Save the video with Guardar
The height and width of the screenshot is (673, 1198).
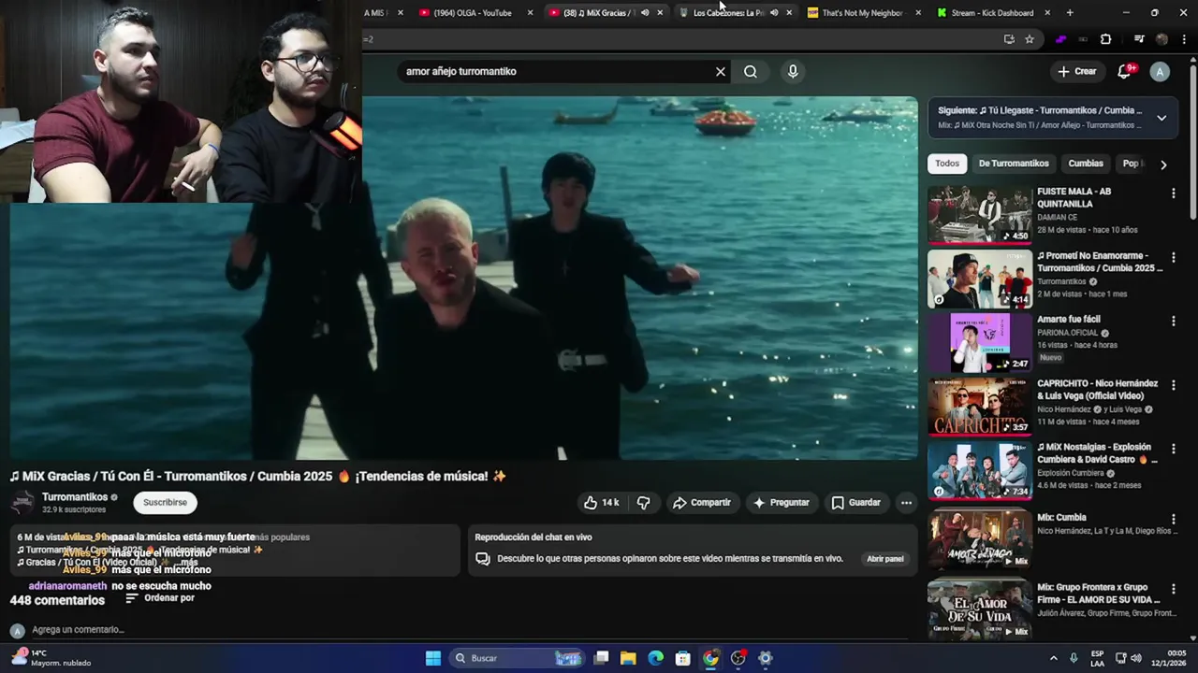coord(856,503)
